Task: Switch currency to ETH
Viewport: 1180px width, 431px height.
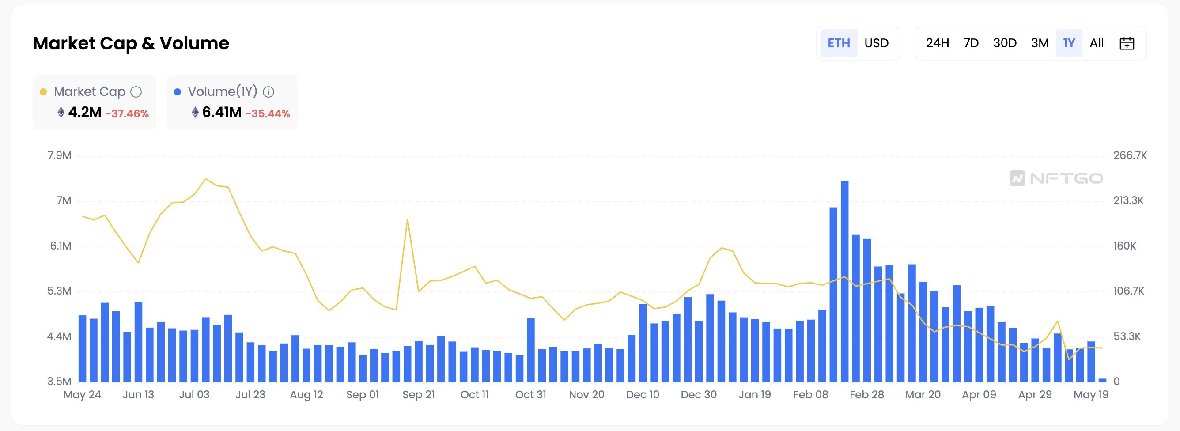Action: (838, 44)
